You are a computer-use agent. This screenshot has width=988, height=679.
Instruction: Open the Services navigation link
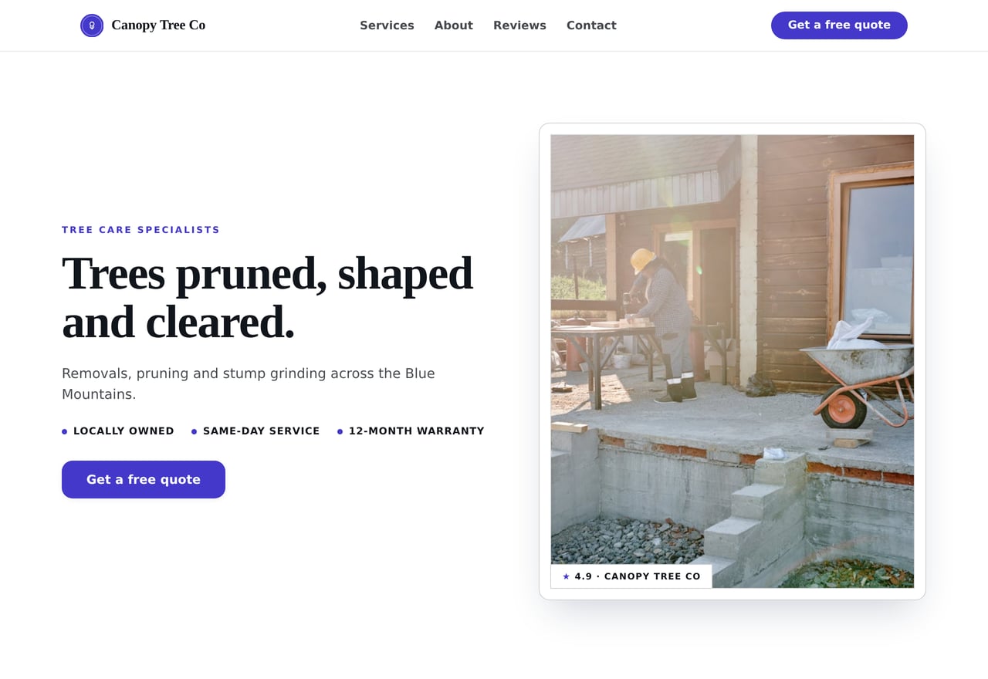pos(387,25)
